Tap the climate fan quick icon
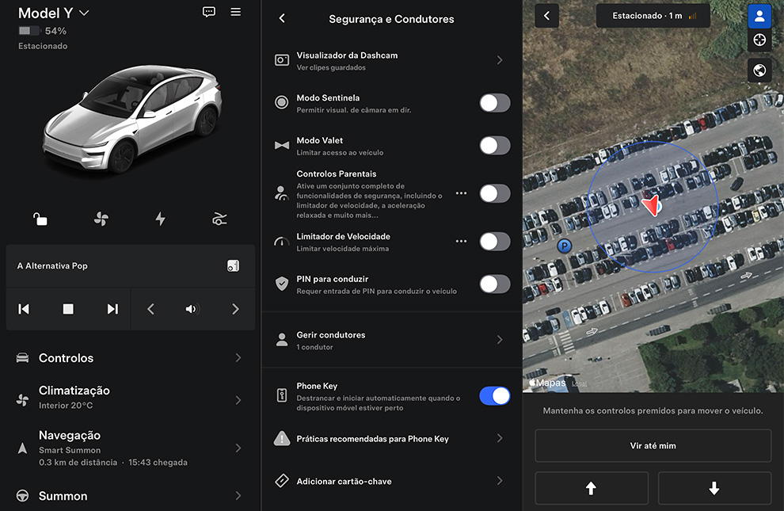The image size is (784, 511). point(101,219)
